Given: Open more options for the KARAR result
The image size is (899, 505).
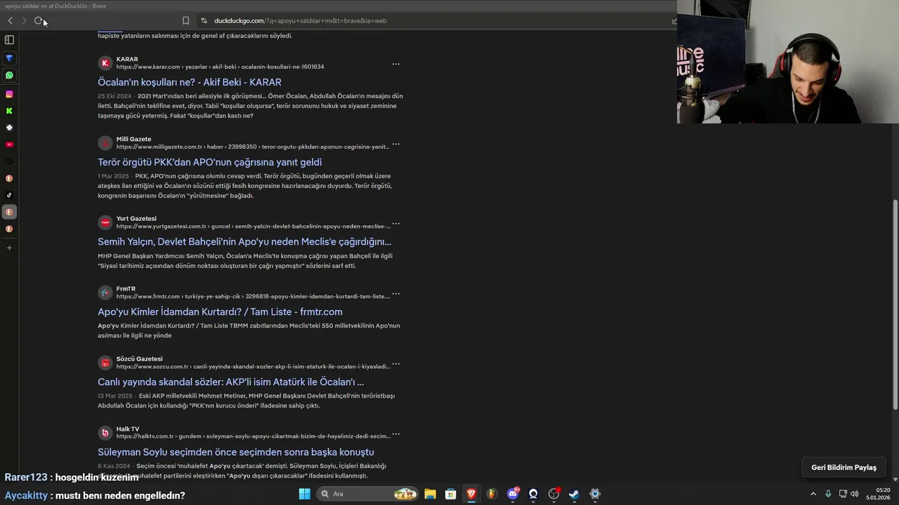Looking at the screenshot, I should (x=396, y=64).
